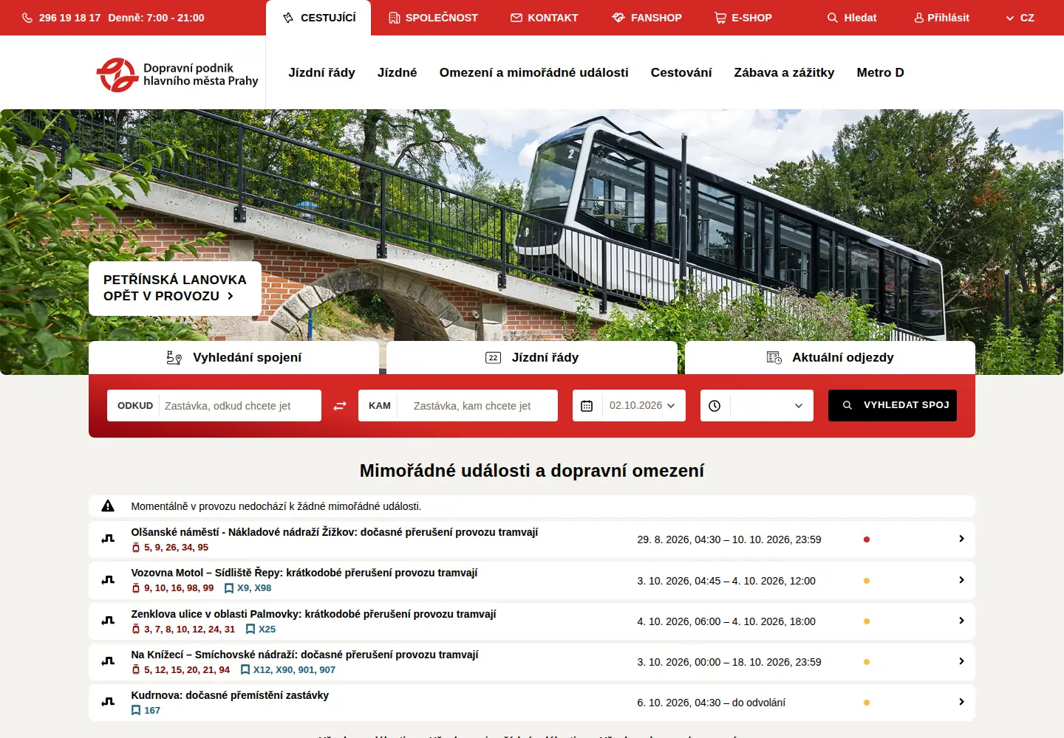This screenshot has height=738, width=1064.
Task: Click the clock icon for departure time
Action: 715,406
